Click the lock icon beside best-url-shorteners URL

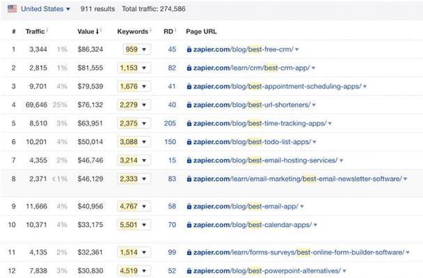[x=189, y=105]
